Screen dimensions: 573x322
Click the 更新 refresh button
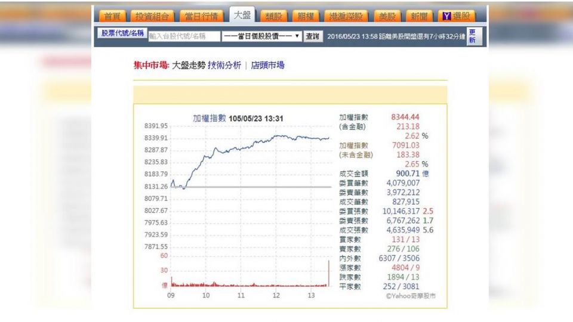(472, 36)
